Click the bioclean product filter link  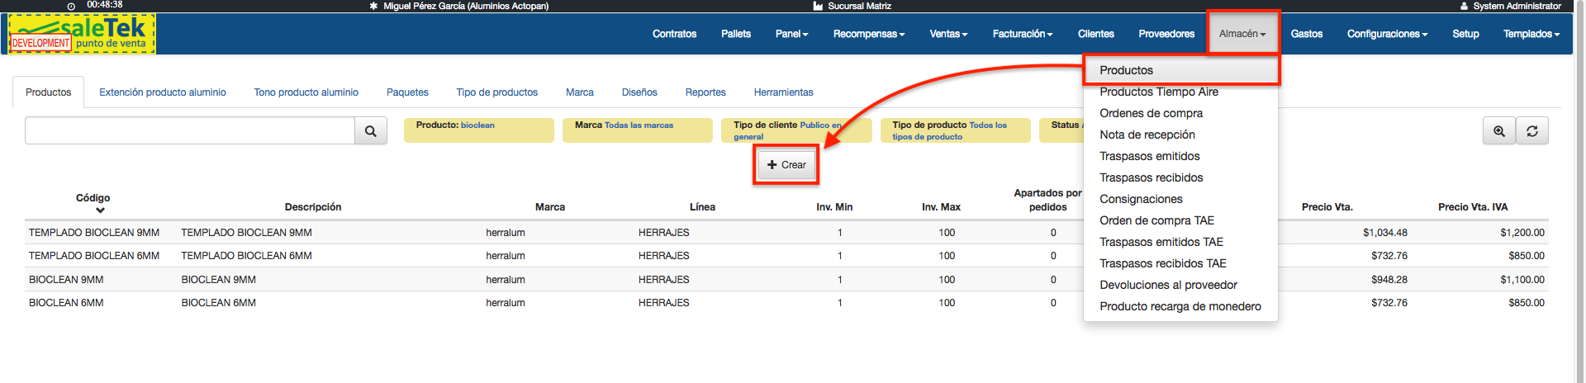(477, 125)
